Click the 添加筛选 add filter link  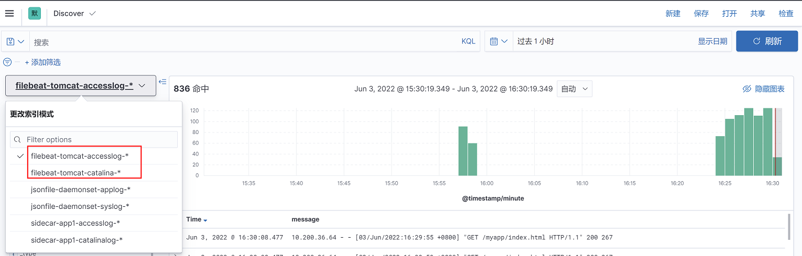click(43, 62)
